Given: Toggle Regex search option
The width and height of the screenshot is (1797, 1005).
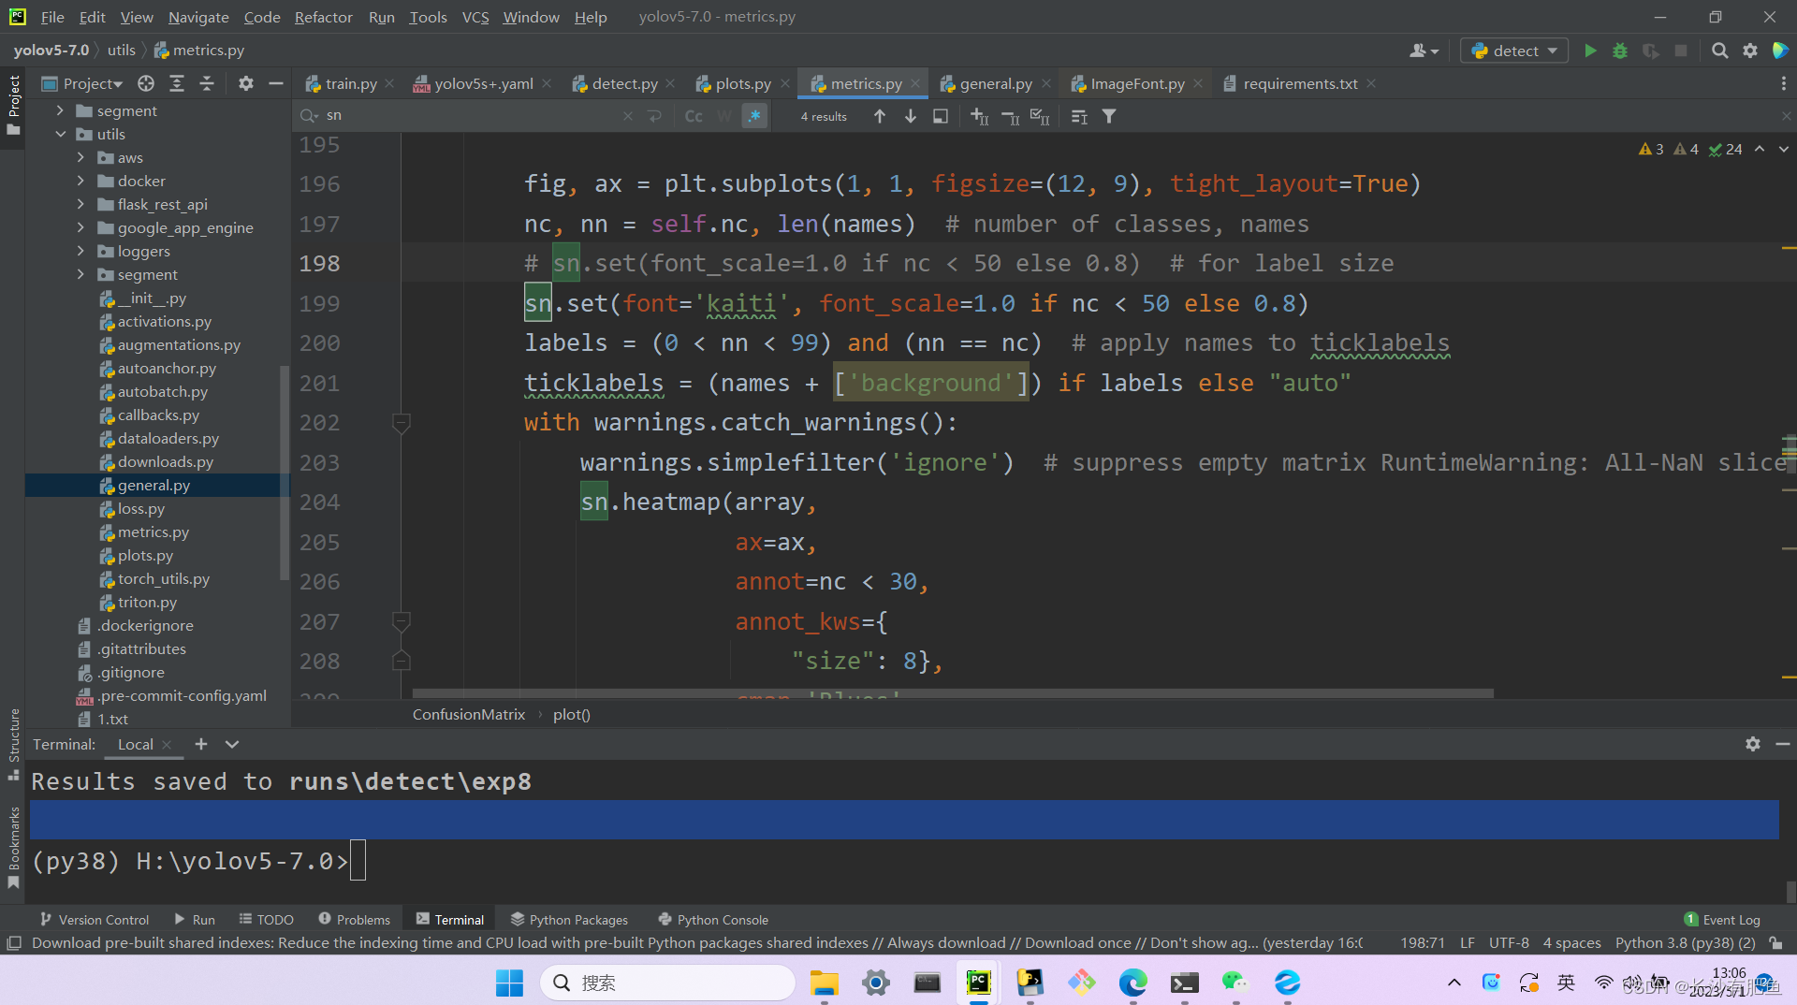Looking at the screenshot, I should click(753, 116).
